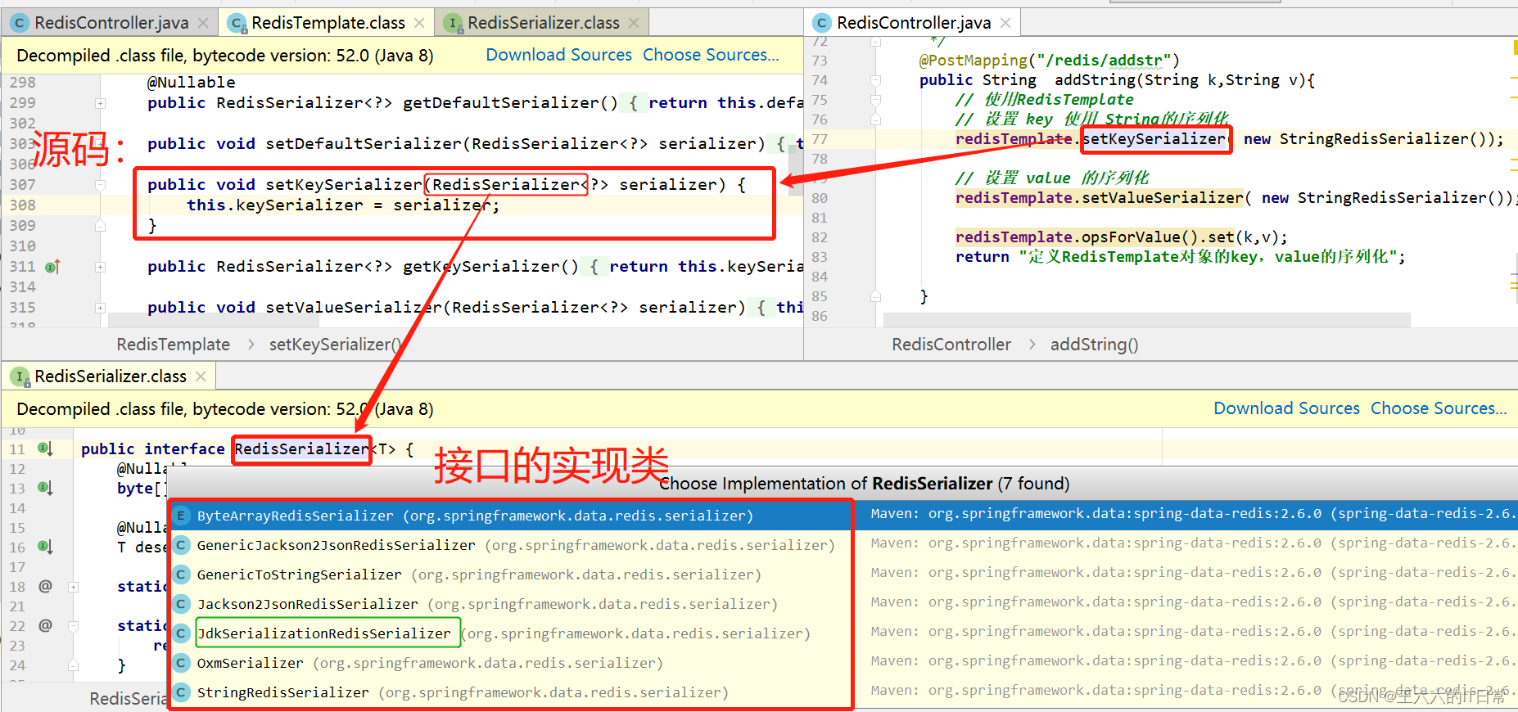Close the RedisTemplate.class tab
This screenshot has width=1518, height=712.
419,23
